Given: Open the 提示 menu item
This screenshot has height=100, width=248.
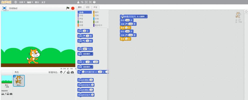Looking at the screenshot, I should (37, 2).
